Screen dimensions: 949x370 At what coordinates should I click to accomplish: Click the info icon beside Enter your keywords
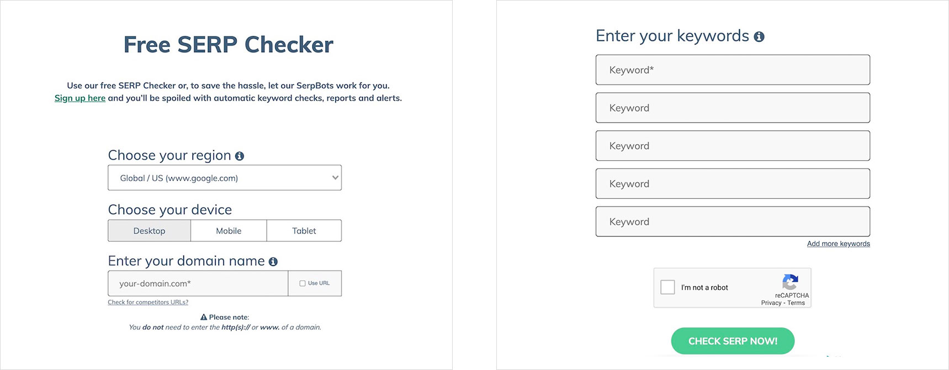click(x=759, y=37)
